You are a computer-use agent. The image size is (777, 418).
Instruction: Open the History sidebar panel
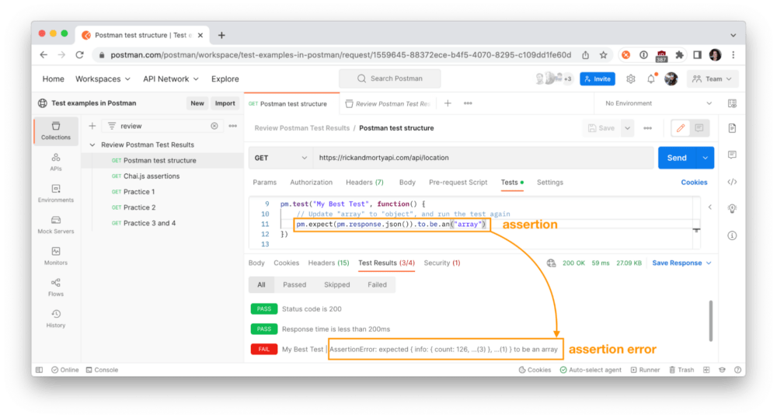pyautogui.click(x=55, y=319)
